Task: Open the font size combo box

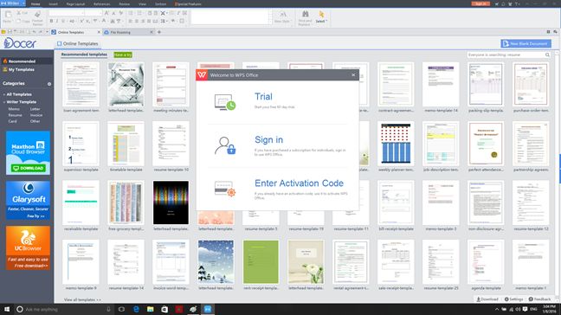Action: (93, 13)
